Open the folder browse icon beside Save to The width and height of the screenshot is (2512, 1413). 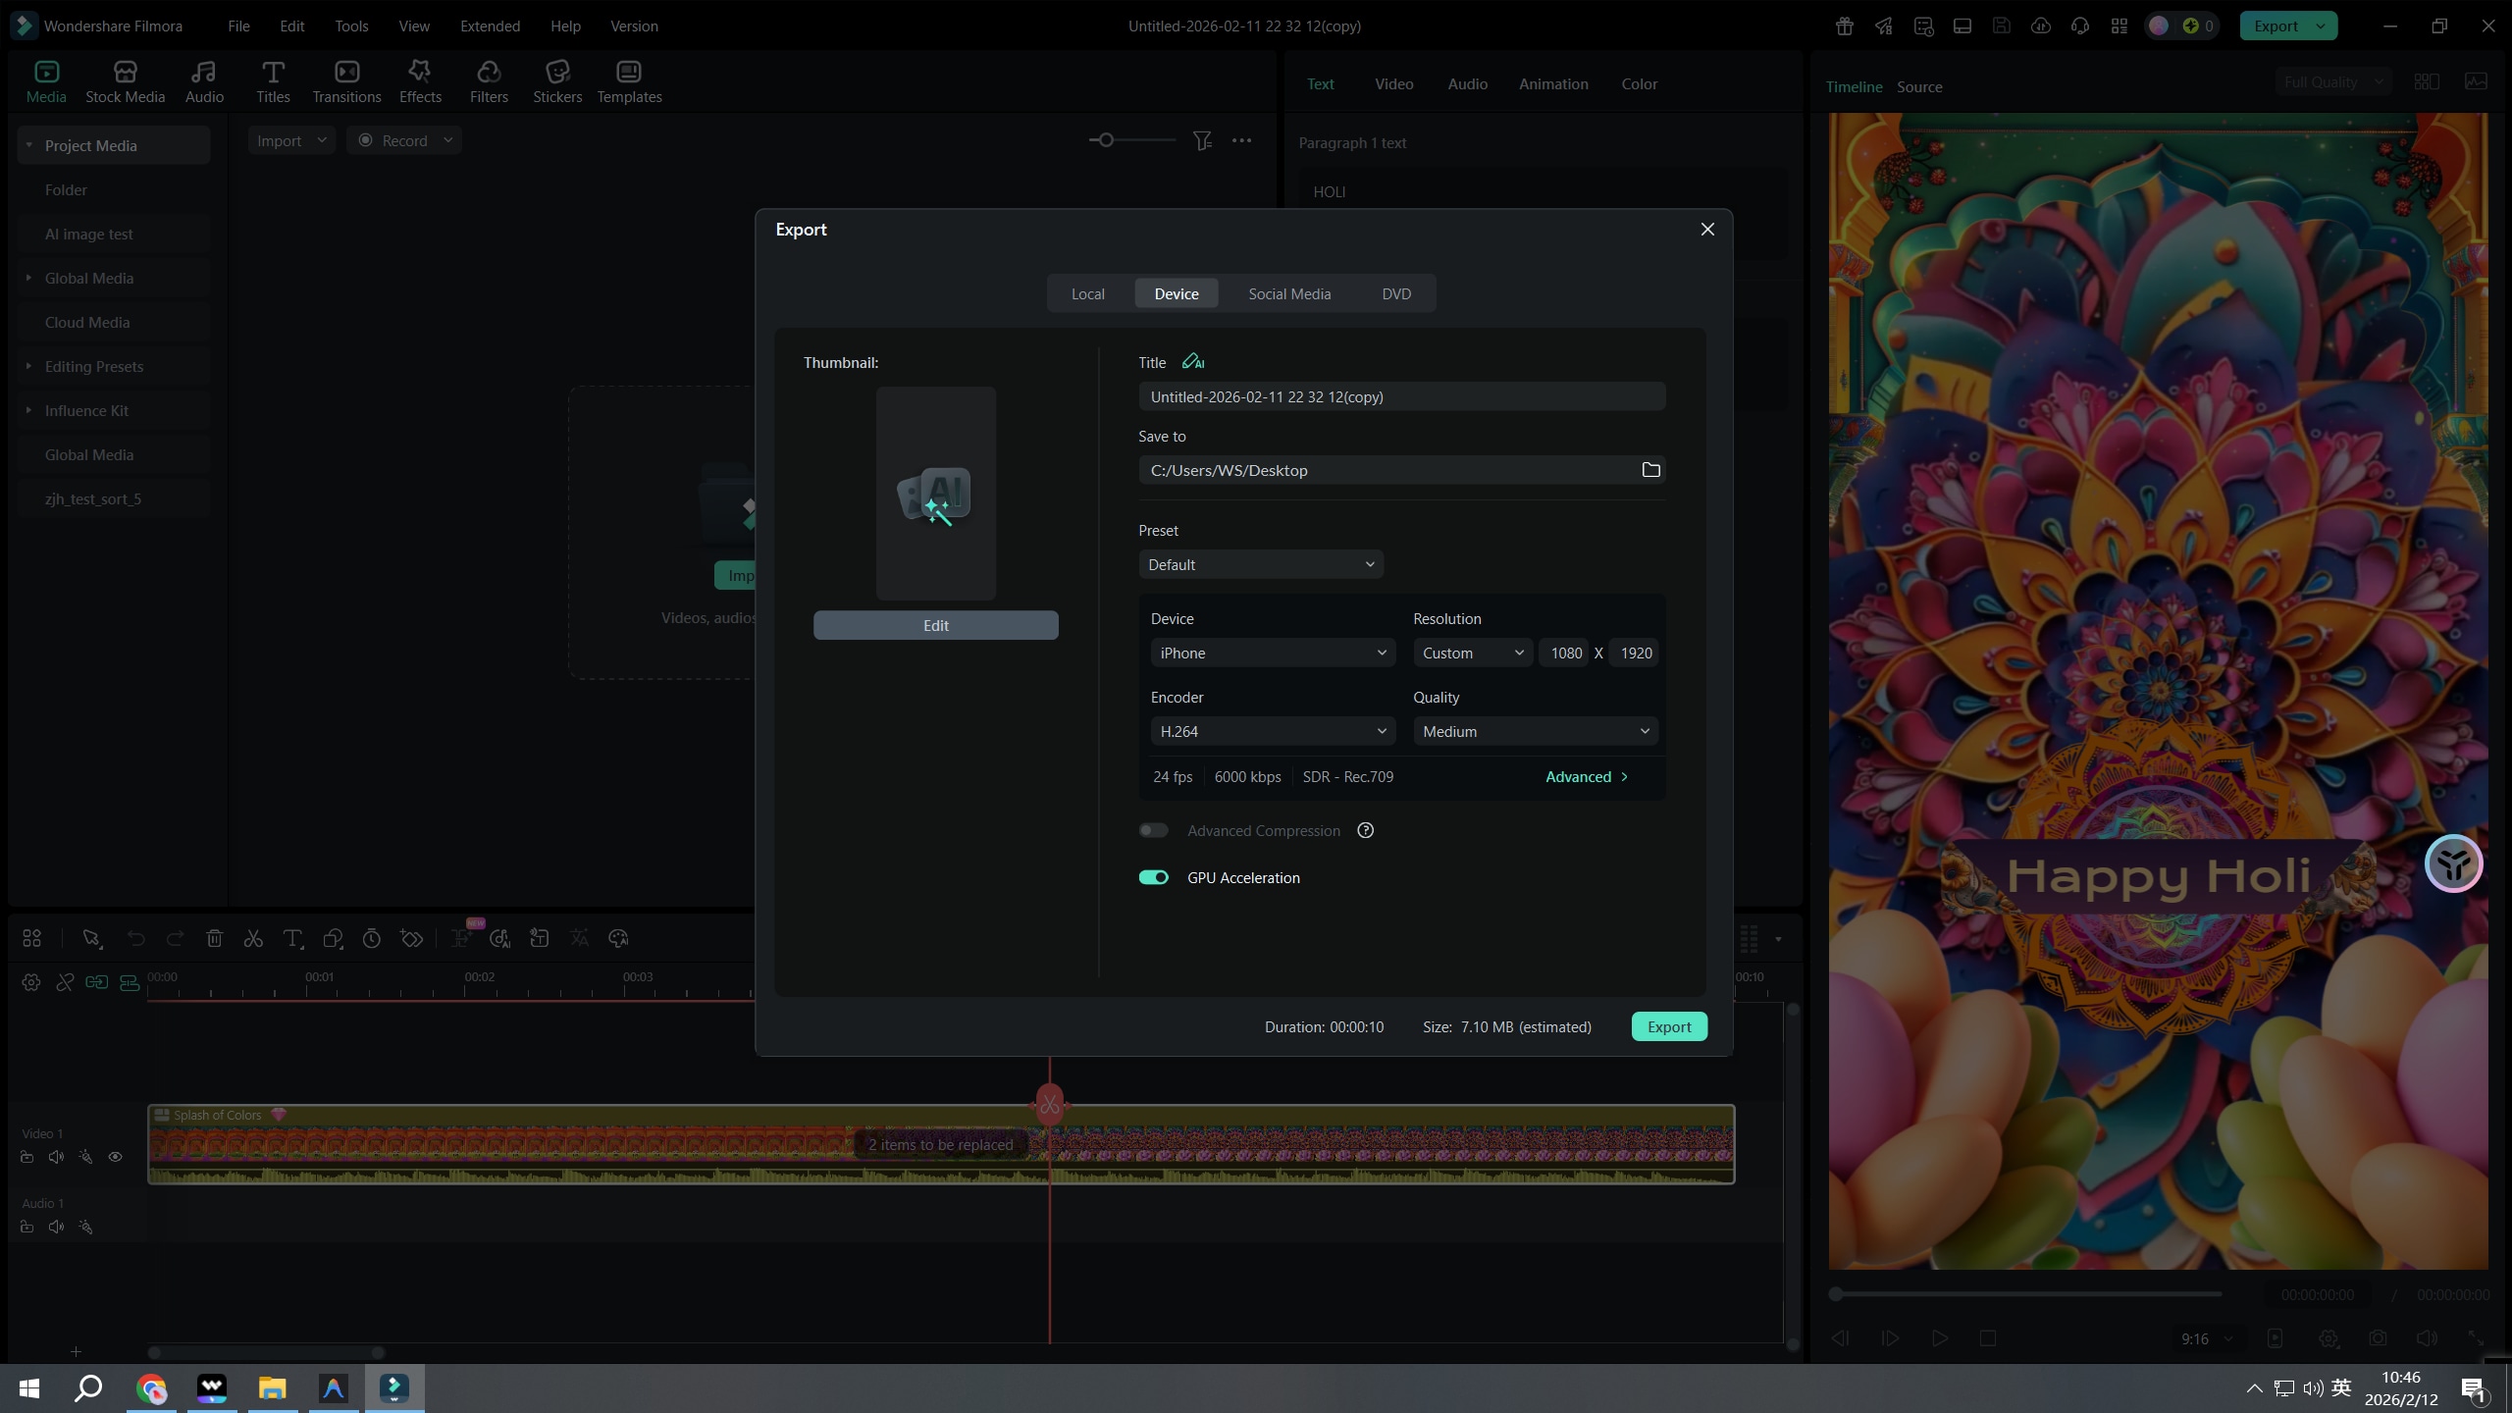pos(1649,469)
